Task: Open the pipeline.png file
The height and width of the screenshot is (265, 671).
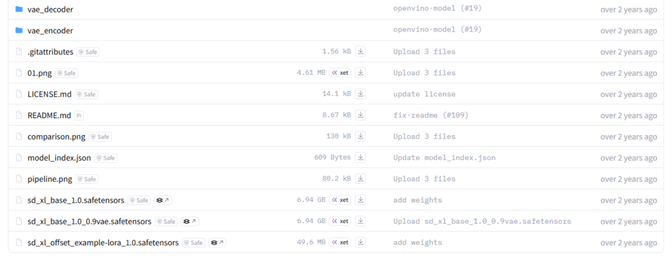Action: tap(49, 179)
